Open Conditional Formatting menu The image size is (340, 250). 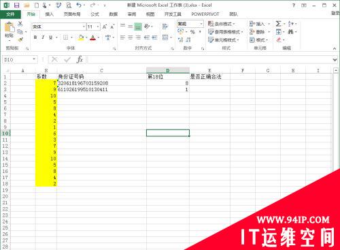(222, 24)
